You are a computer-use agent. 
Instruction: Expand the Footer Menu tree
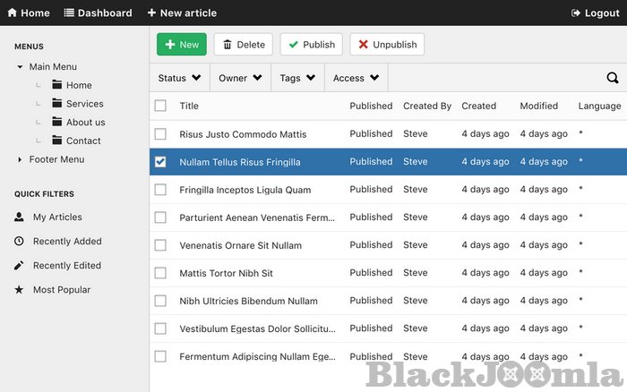(x=20, y=160)
